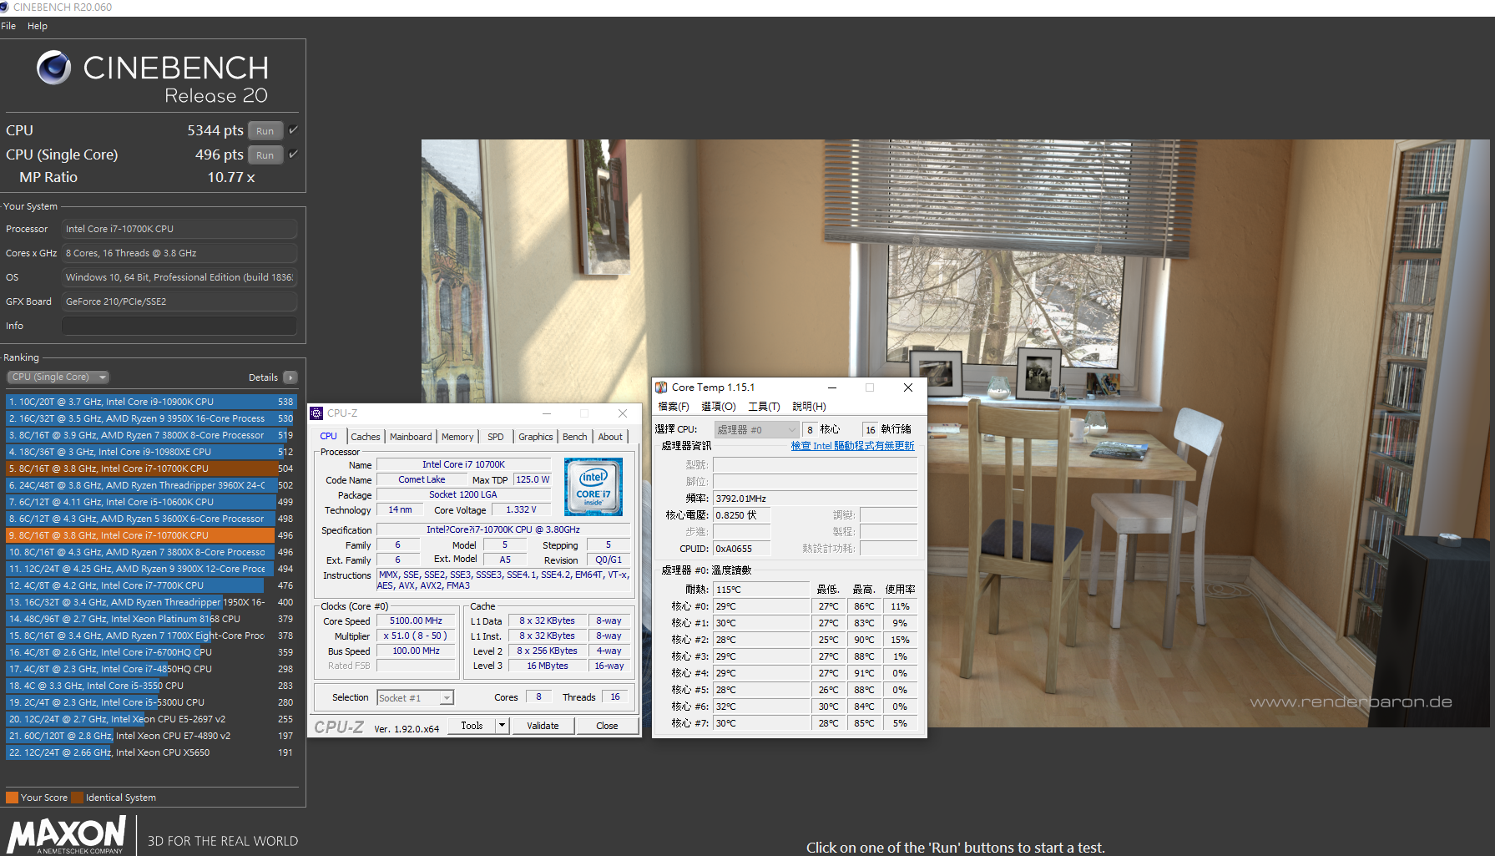Click the Intel Core i7 badge in CPU-Z
Viewport: 1495px width, 856px height.
pos(593,485)
